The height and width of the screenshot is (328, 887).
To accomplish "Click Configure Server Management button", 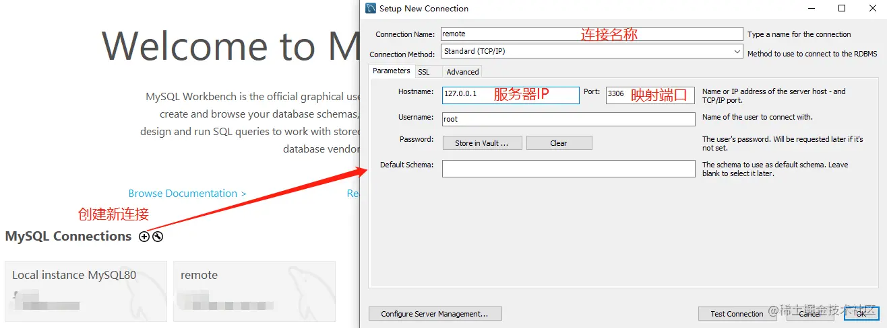I will [x=435, y=314].
